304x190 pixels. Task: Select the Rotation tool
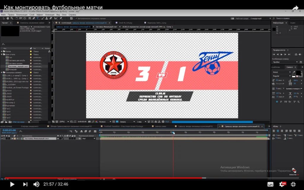(x=16, y=18)
